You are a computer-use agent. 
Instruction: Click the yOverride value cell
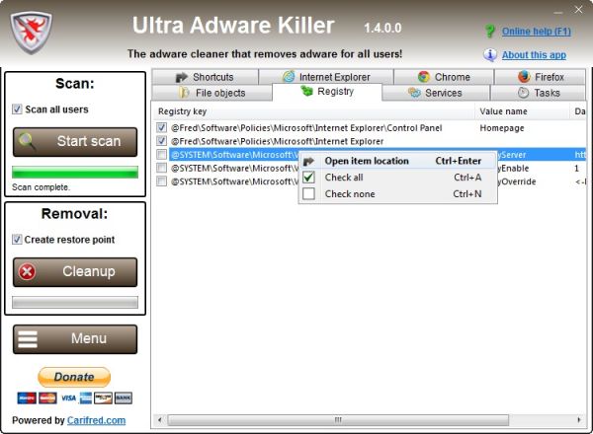517,181
